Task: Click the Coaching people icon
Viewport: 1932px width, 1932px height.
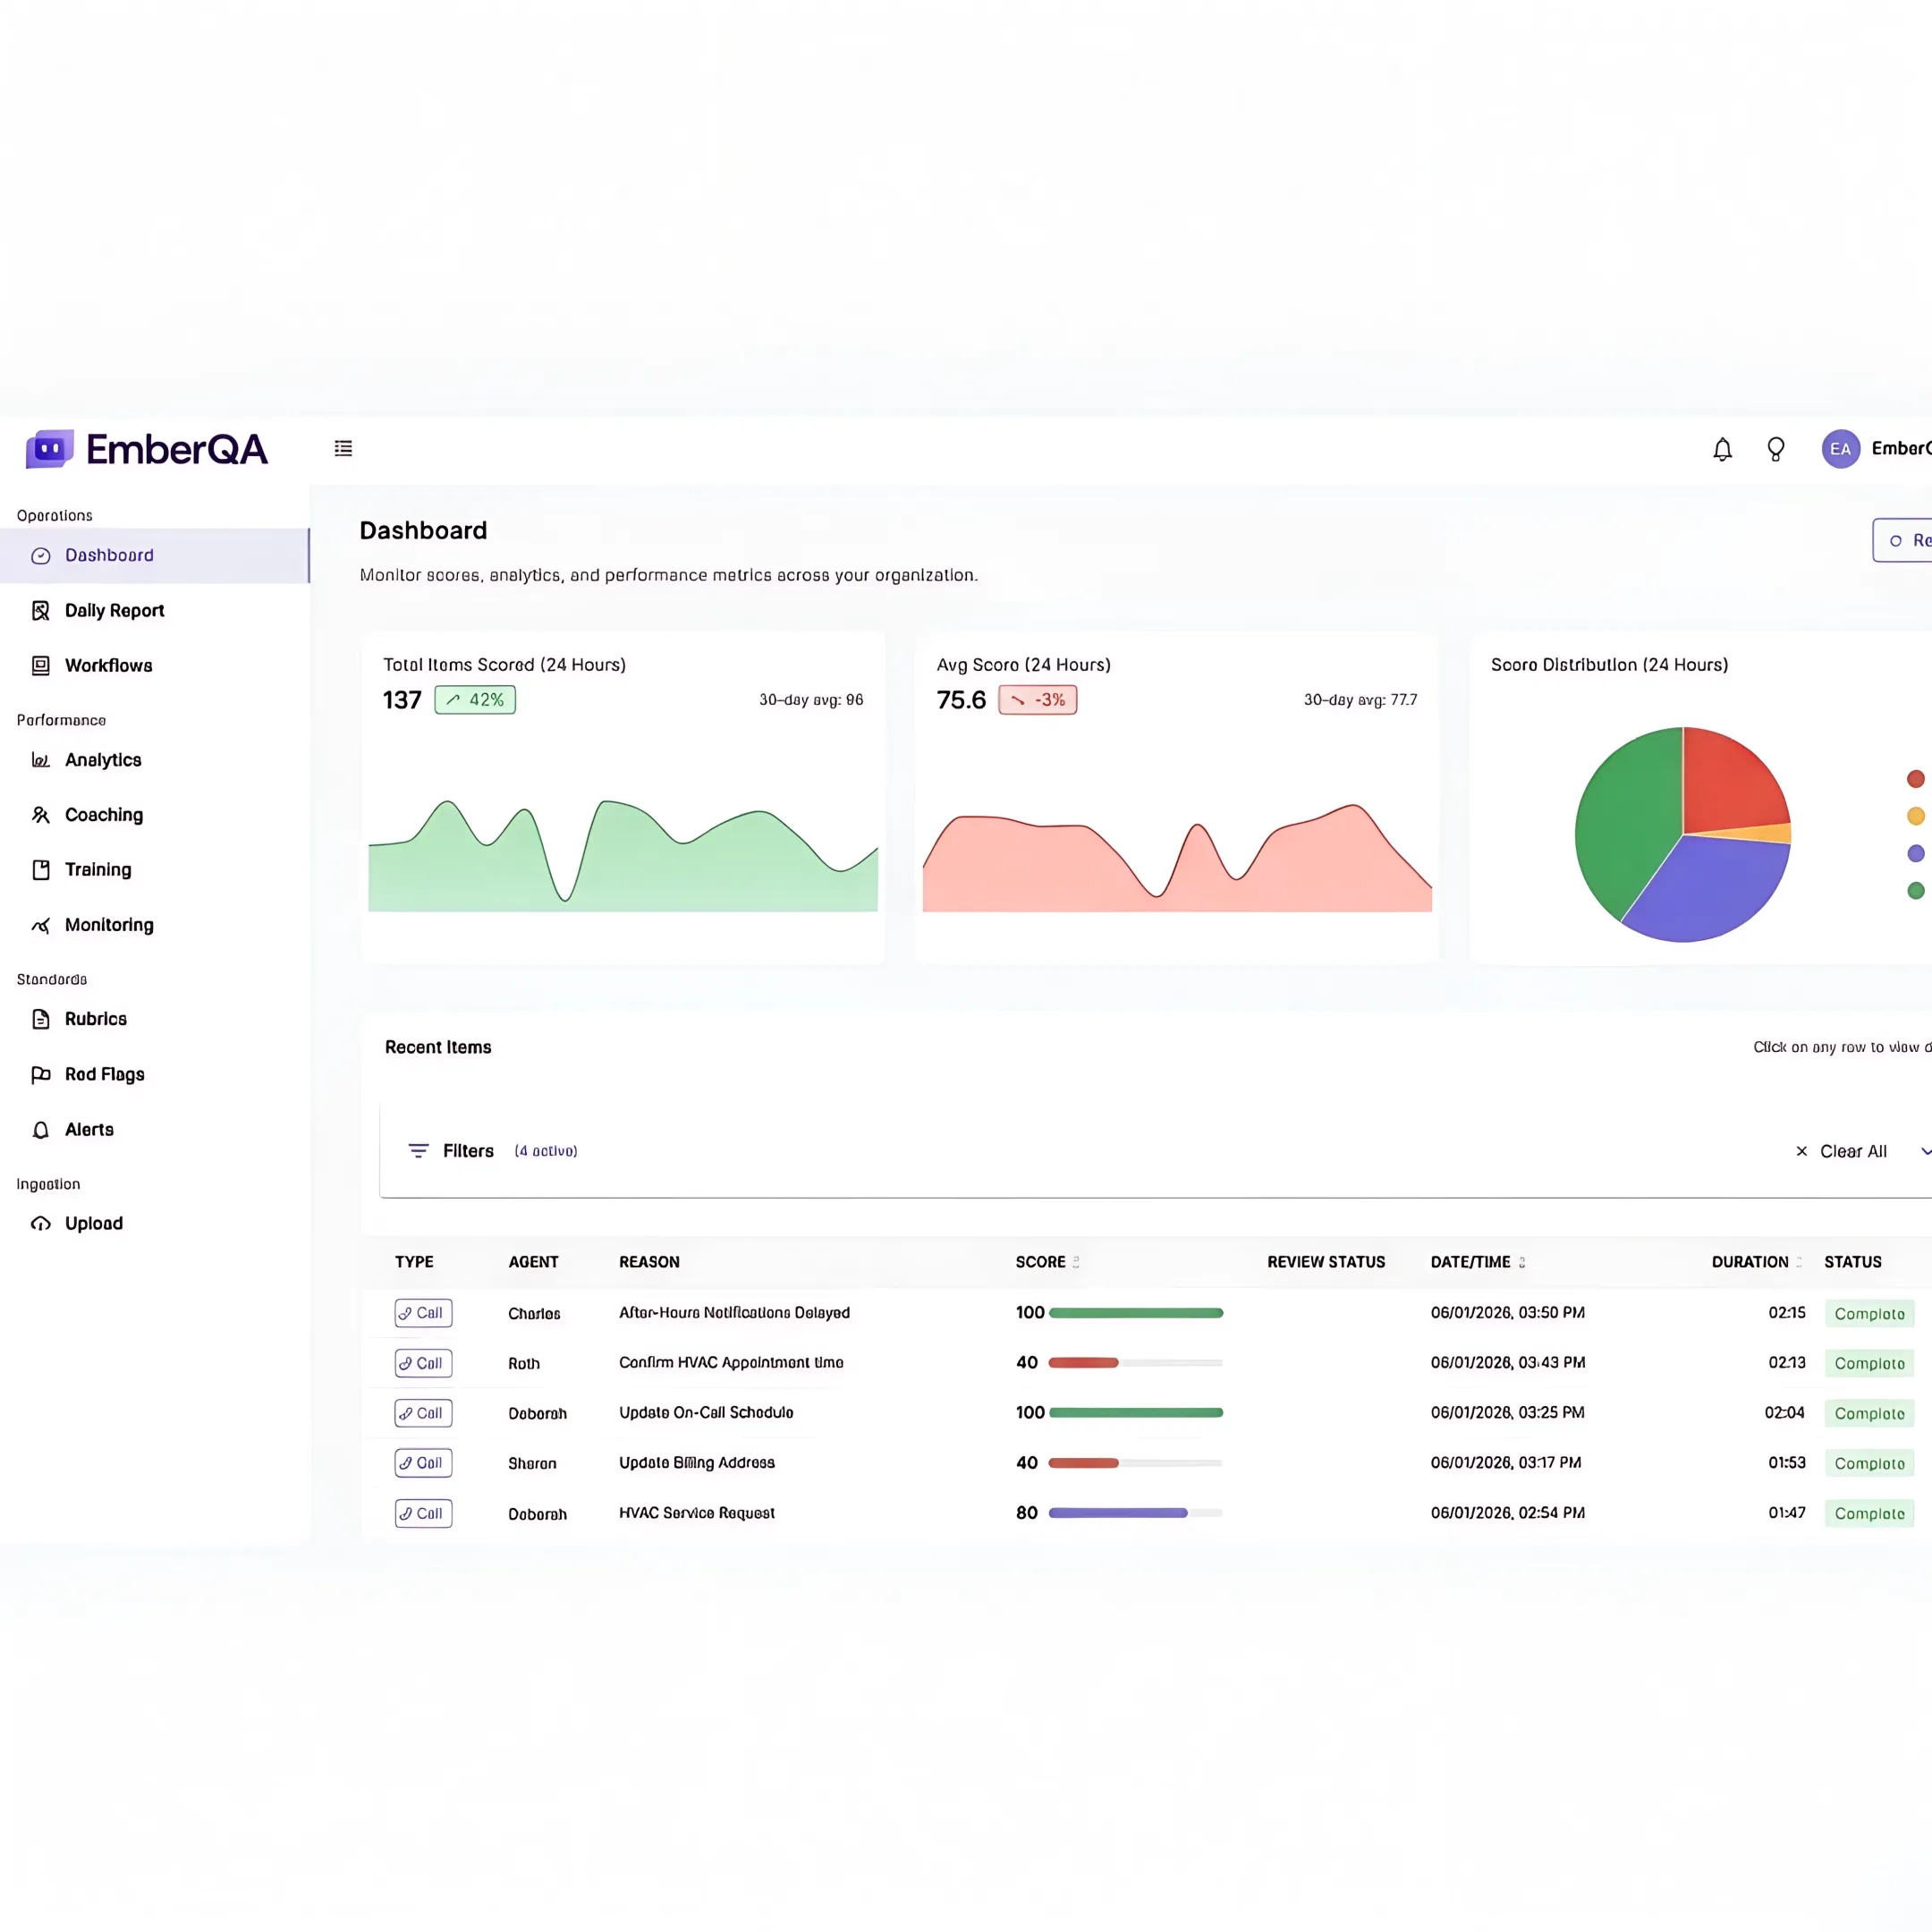Action: click(x=41, y=815)
